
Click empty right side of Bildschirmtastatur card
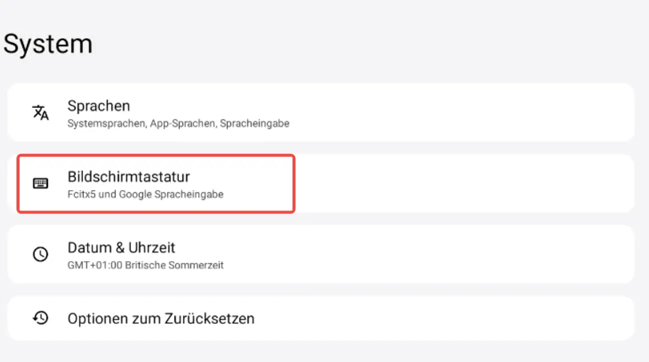pyautogui.click(x=475, y=183)
